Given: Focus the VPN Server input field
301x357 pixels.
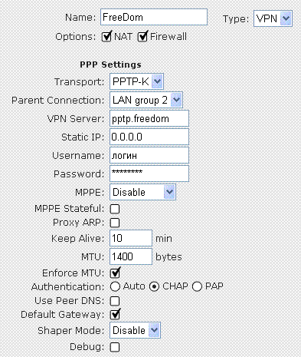Looking at the screenshot, I should pos(149,118).
